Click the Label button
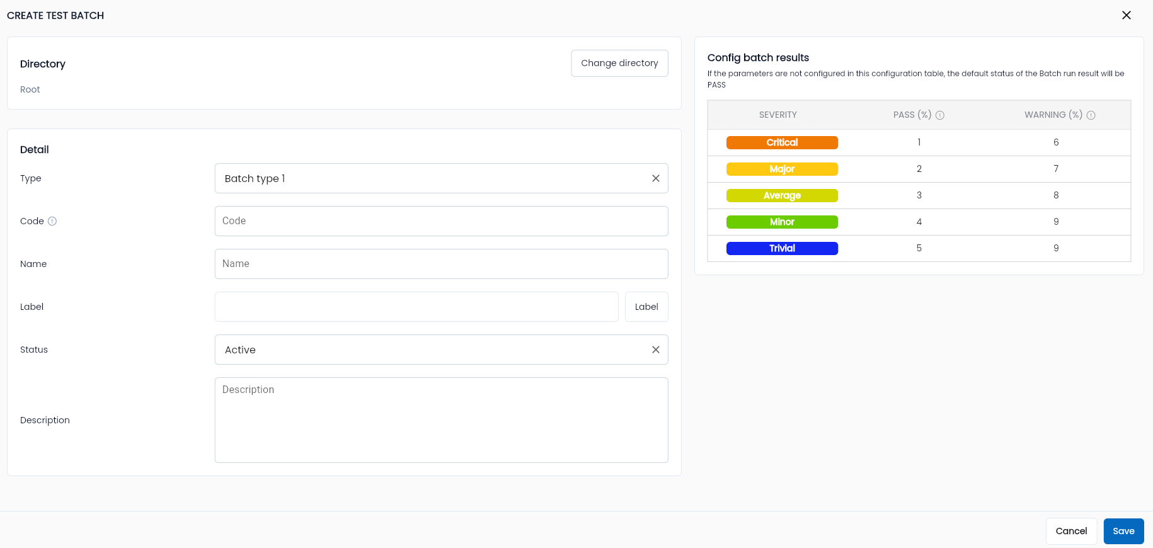The height and width of the screenshot is (548, 1153). pyautogui.click(x=646, y=307)
